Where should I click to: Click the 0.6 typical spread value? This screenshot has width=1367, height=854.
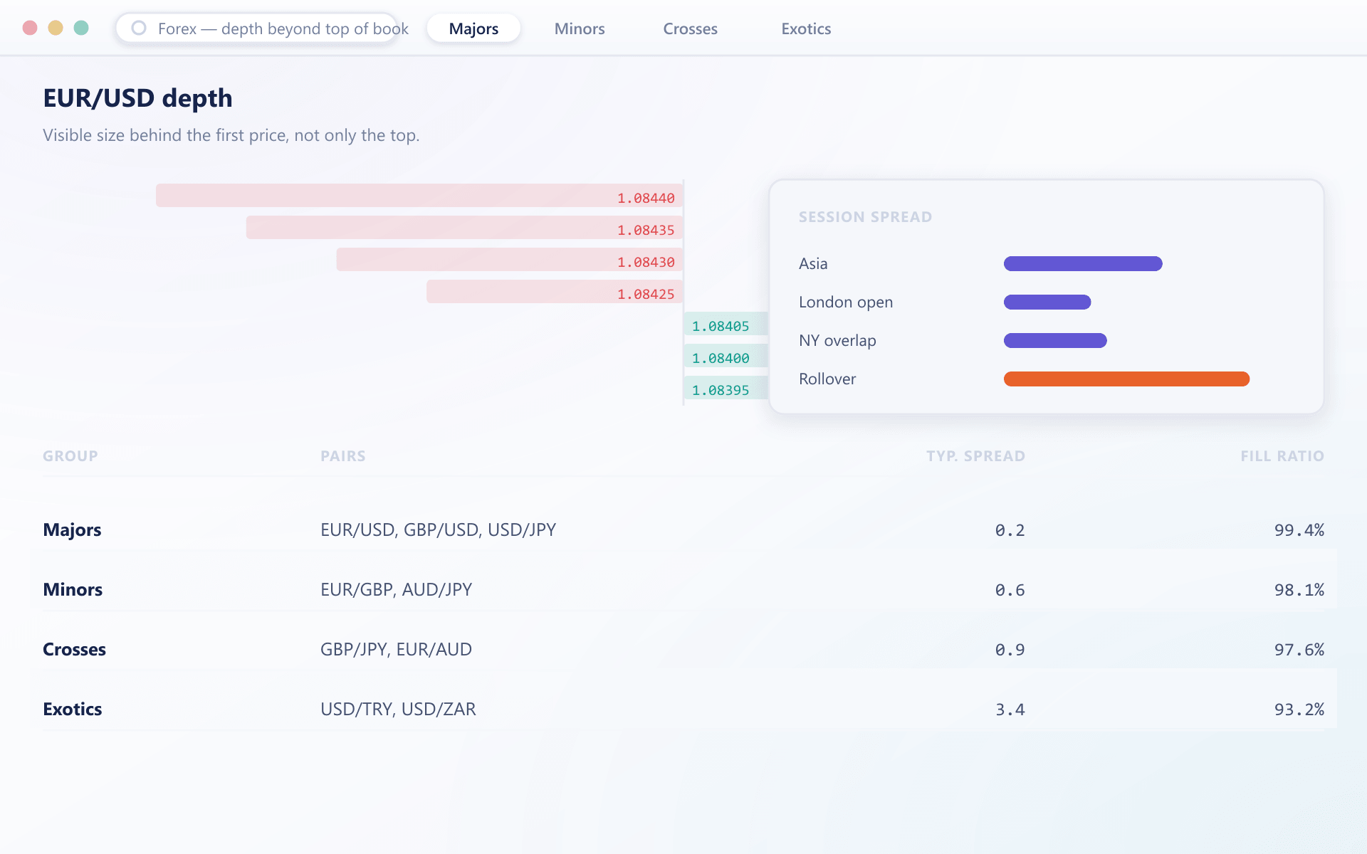(x=1010, y=590)
